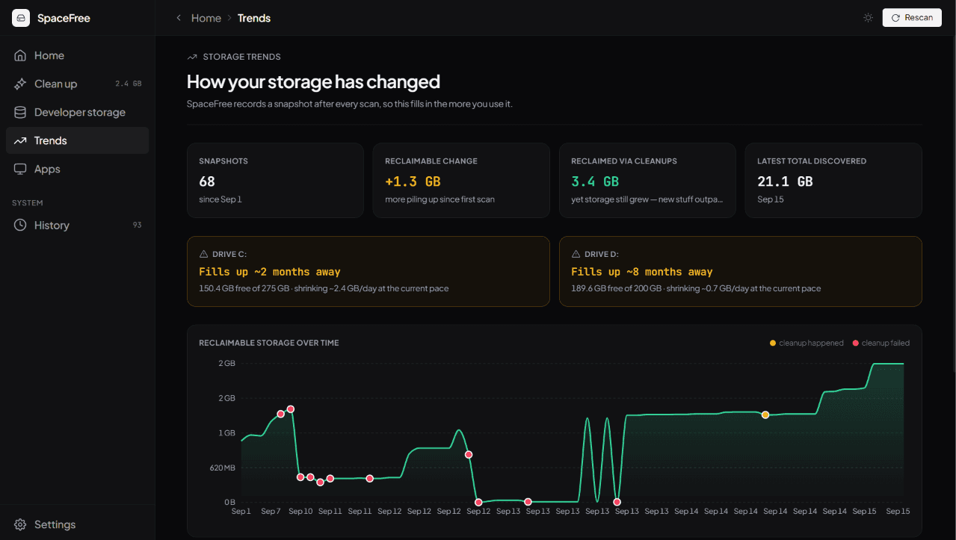Go to Developer storage
956x540 pixels.
click(78, 112)
